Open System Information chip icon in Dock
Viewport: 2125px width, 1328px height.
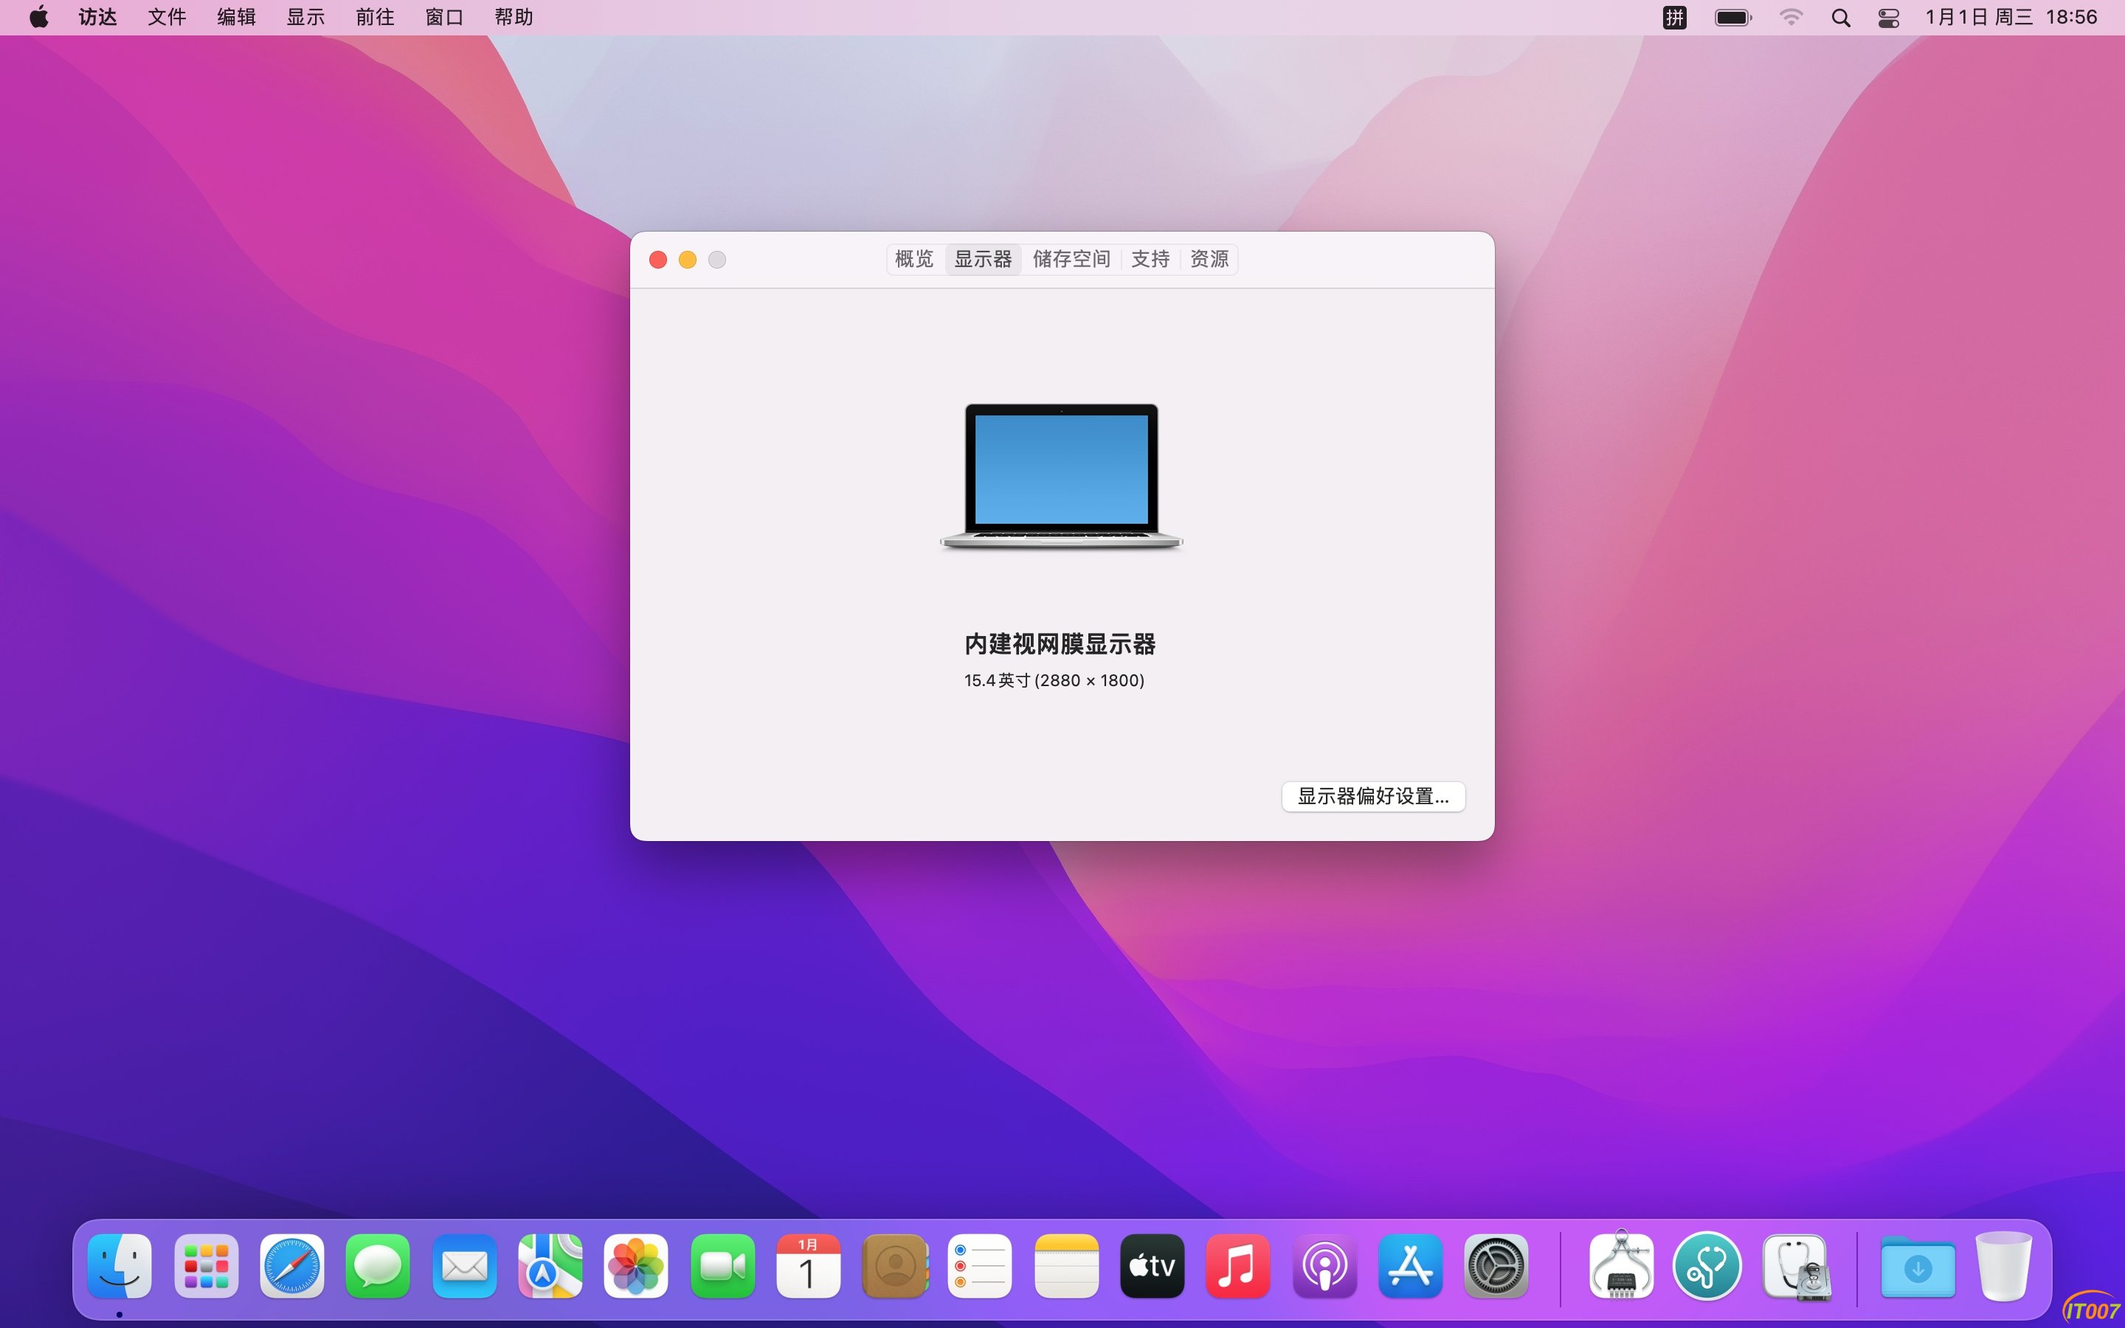tap(1621, 1265)
